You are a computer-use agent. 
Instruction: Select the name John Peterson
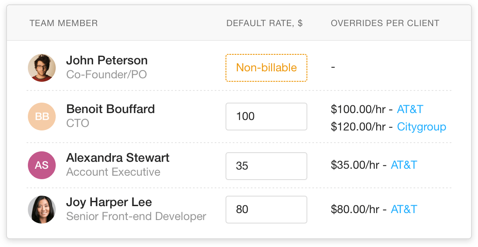[x=107, y=60]
